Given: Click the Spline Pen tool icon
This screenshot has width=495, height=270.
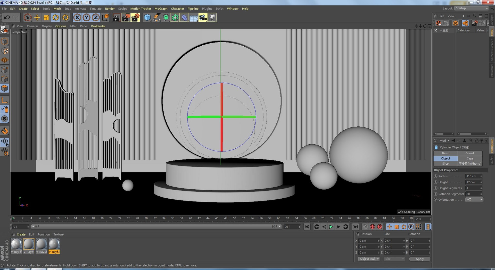Looking at the screenshot, I should 156,18.
